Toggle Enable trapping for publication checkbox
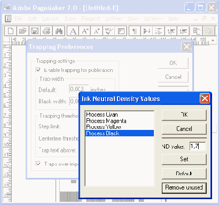The height and width of the screenshot is (205, 219). 38,70
